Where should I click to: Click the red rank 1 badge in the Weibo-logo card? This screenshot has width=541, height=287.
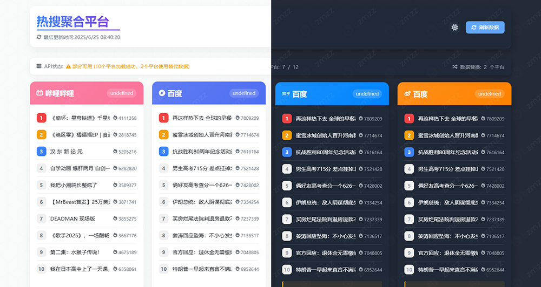pos(409,119)
